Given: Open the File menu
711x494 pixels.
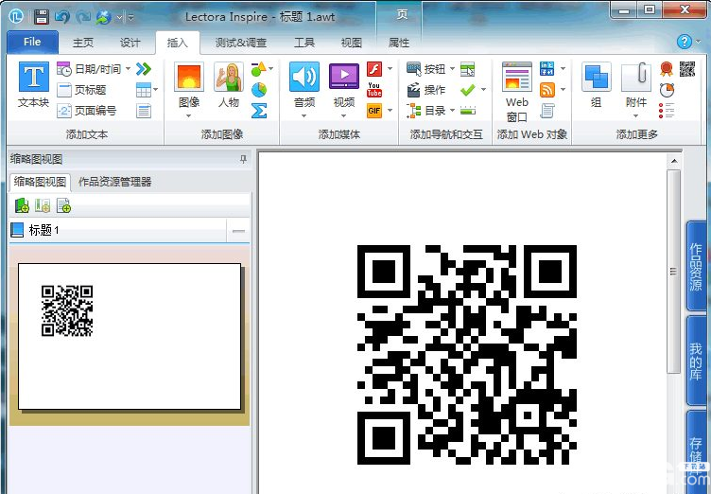Looking at the screenshot, I should [32, 42].
